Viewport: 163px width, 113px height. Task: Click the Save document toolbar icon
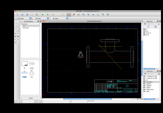pos(27,15)
